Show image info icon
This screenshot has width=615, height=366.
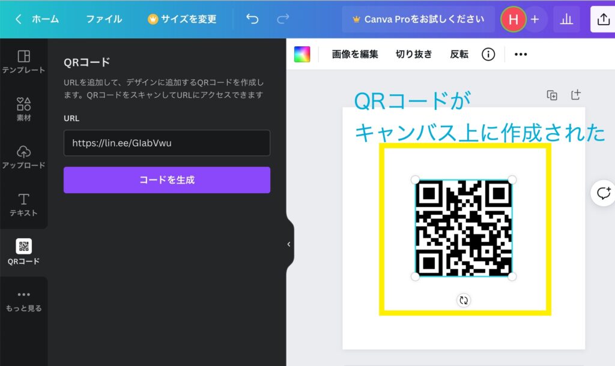point(488,54)
